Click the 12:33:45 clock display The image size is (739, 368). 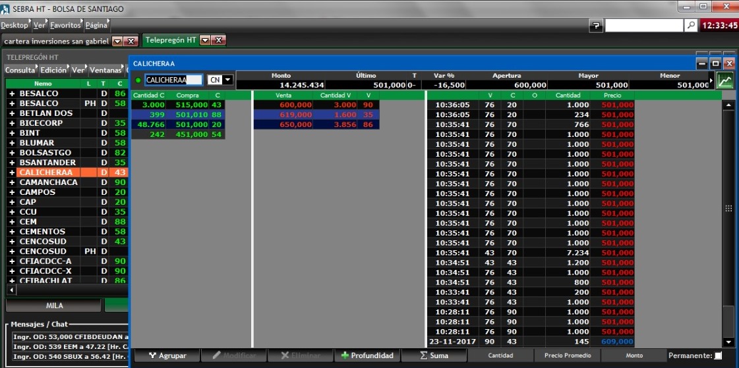(x=719, y=26)
